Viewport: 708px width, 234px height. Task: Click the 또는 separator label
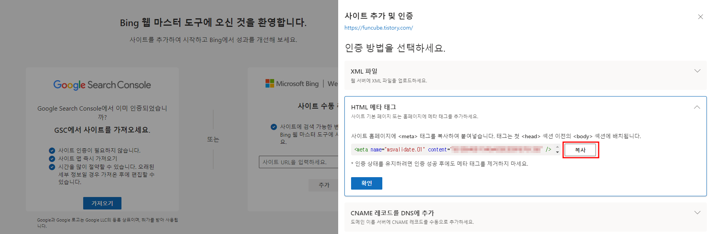(x=213, y=139)
